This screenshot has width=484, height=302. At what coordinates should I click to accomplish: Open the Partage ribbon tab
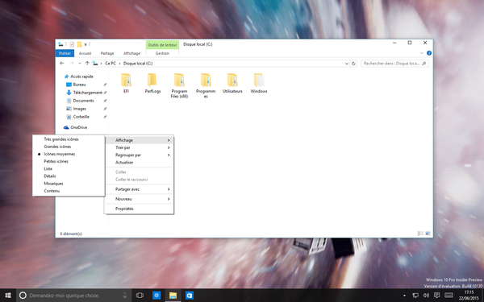pos(107,53)
